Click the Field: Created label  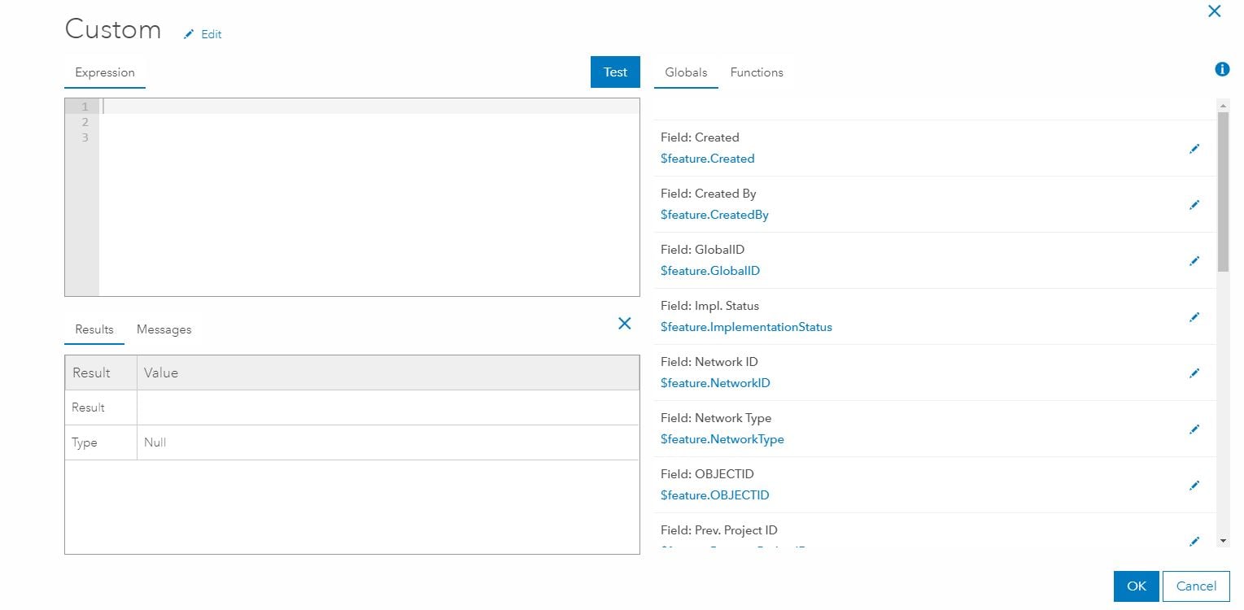(x=700, y=137)
